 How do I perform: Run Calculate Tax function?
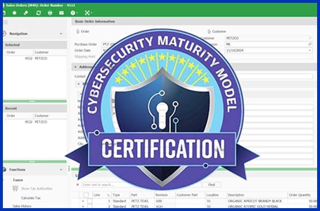(x=31, y=198)
